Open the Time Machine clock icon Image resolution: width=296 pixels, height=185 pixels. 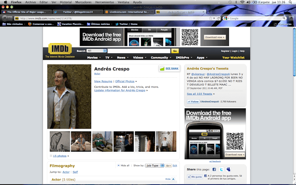[x=230, y=2]
